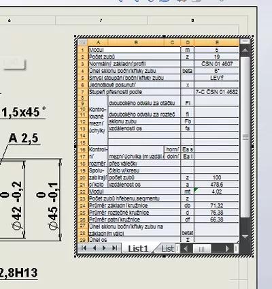
Task: Click the Select All corner box of spreadsheet
Action: pos(82,42)
